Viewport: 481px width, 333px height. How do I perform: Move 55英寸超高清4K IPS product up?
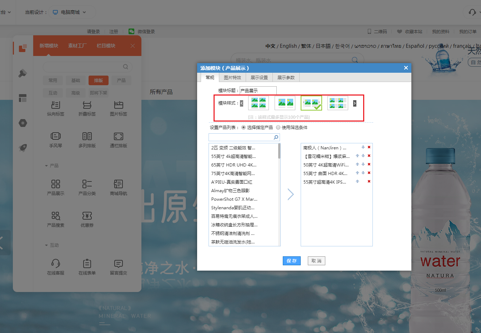(357, 181)
